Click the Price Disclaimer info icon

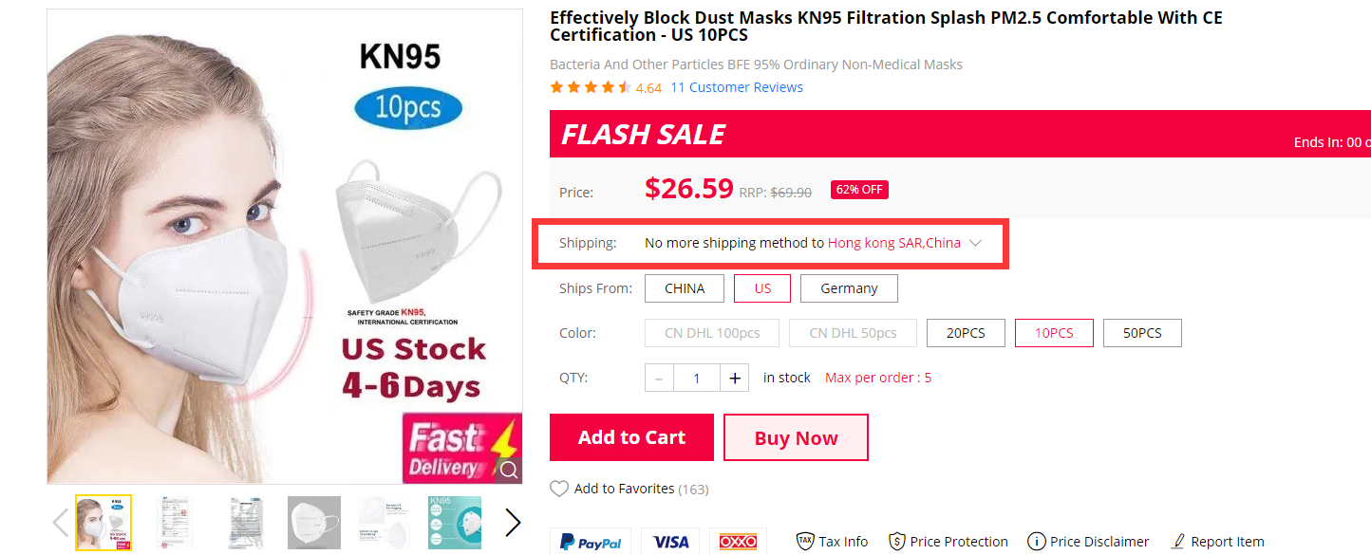tap(1037, 541)
